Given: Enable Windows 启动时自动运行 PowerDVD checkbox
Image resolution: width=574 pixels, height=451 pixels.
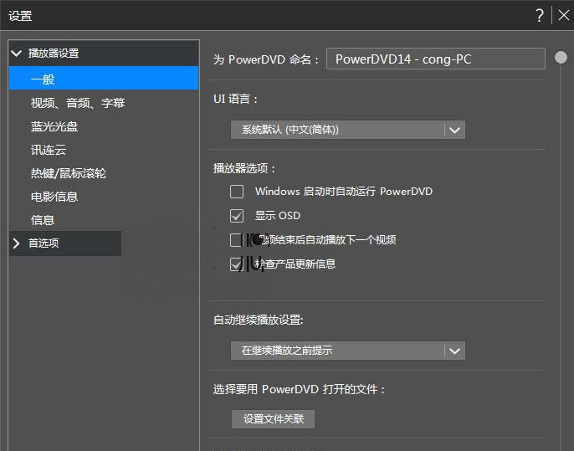Looking at the screenshot, I should 237,192.
